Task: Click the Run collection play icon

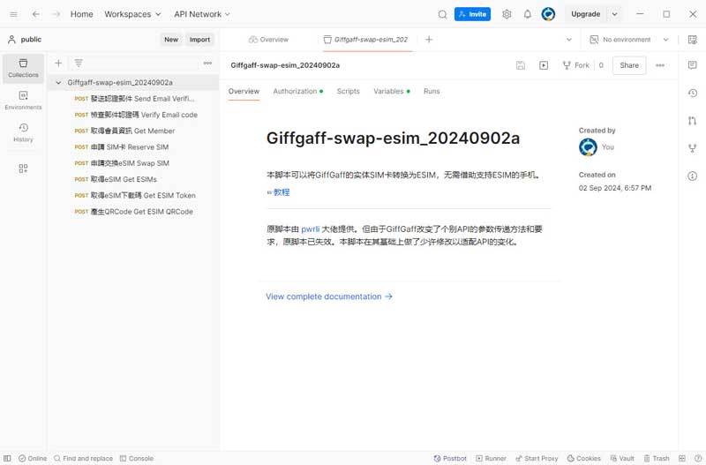Action: click(x=544, y=65)
